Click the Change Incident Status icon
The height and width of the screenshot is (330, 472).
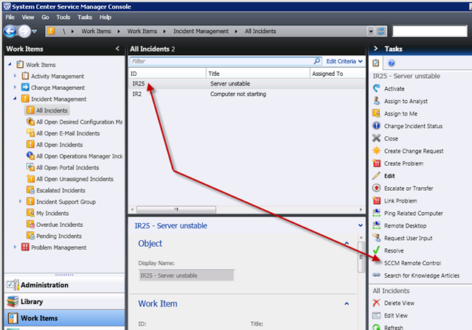click(x=376, y=126)
